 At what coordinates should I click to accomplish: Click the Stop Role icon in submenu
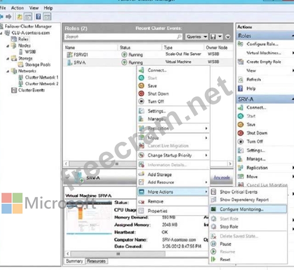(213, 226)
